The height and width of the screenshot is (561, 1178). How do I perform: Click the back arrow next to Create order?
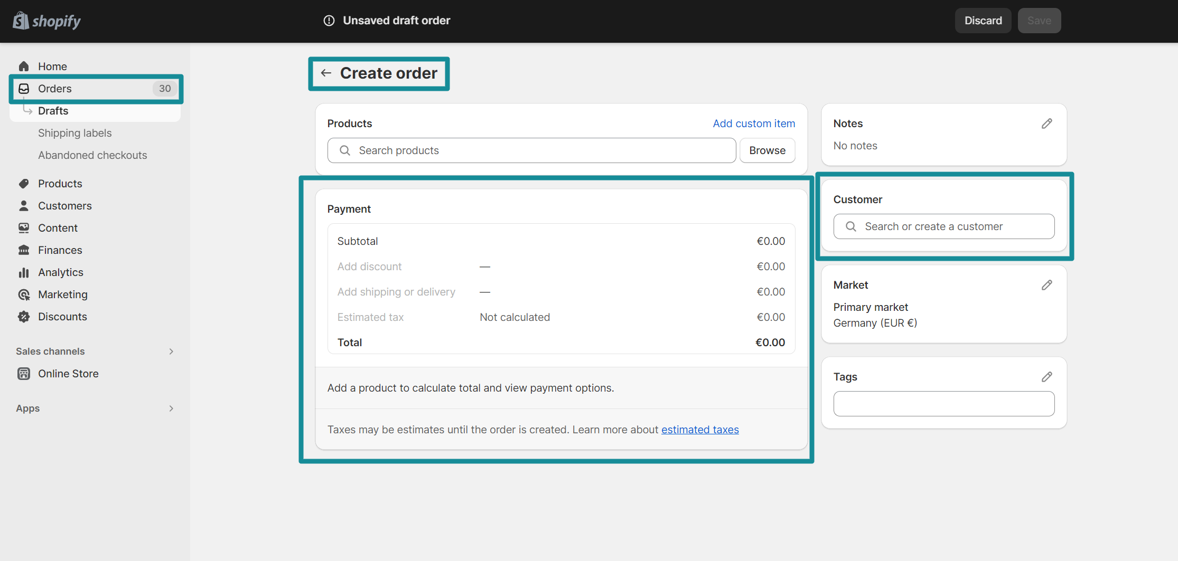tap(326, 73)
